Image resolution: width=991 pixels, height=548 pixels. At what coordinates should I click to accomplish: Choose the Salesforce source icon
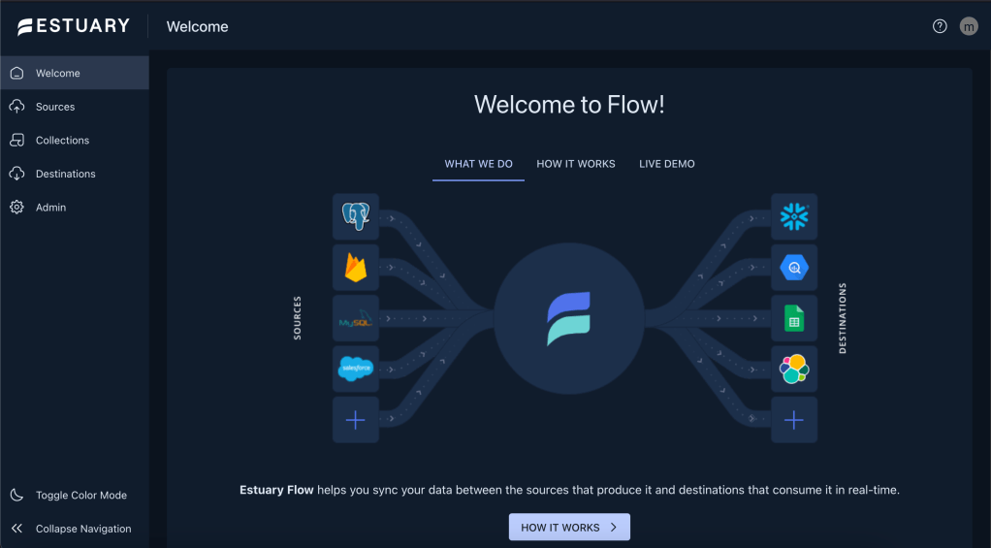tap(355, 369)
